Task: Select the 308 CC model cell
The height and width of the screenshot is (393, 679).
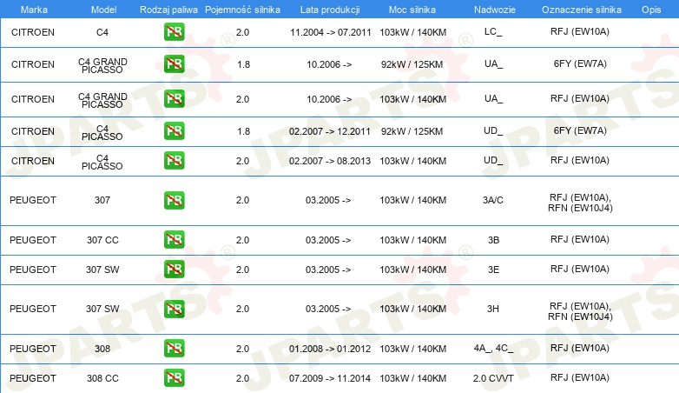Action: [102, 378]
